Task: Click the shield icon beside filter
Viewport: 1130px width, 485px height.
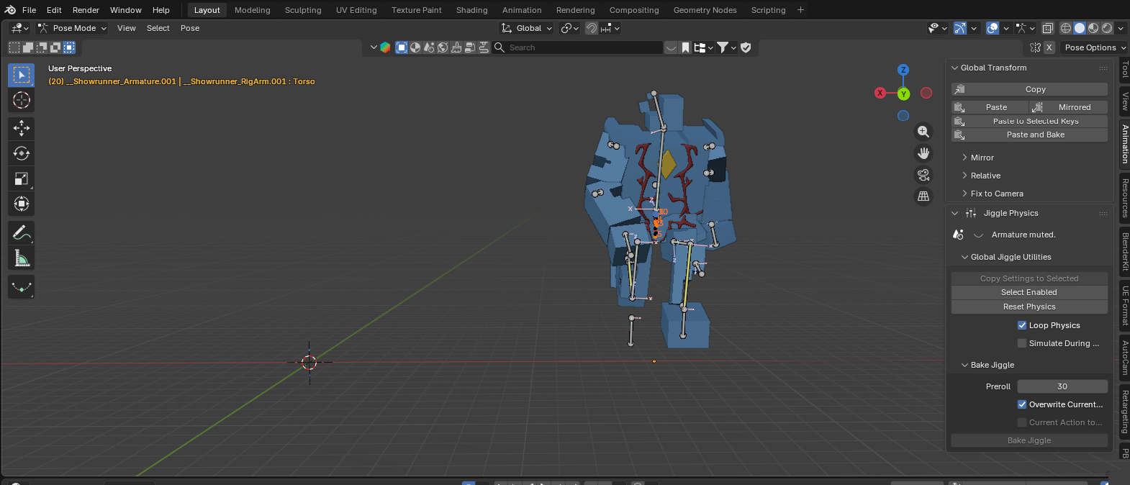Action: [x=746, y=47]
